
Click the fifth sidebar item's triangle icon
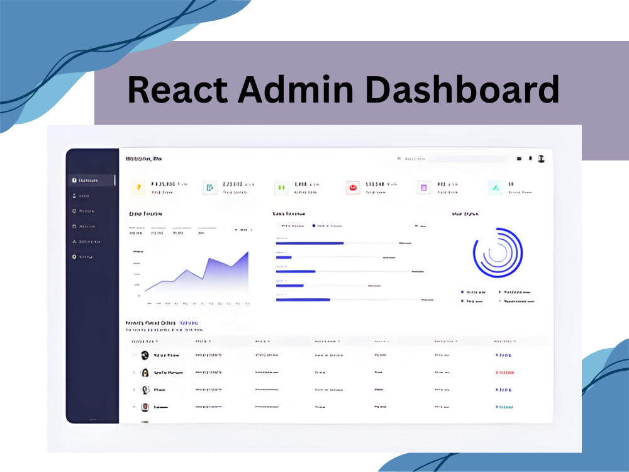click(x=74, y=242)
